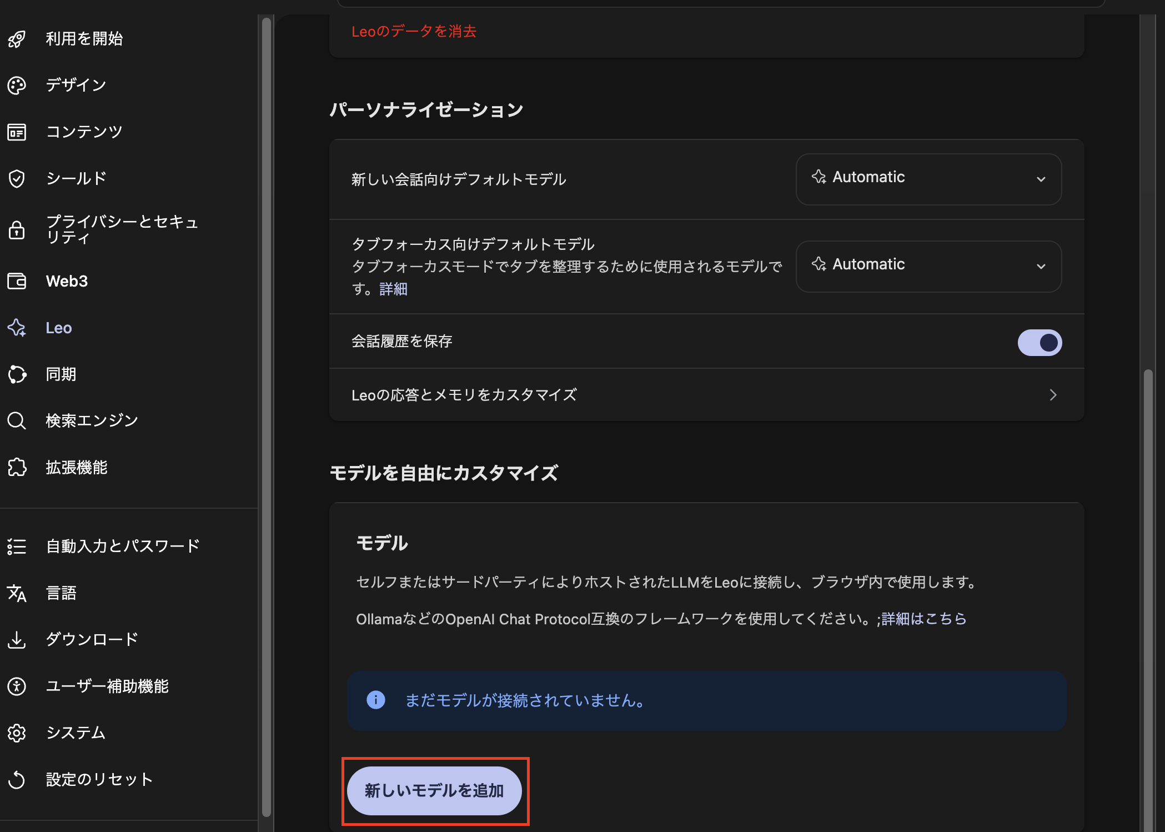Click the Leo star icon in sidebar
The width and height of the screenshot is (1165, 832).
(x=17, y=328)
